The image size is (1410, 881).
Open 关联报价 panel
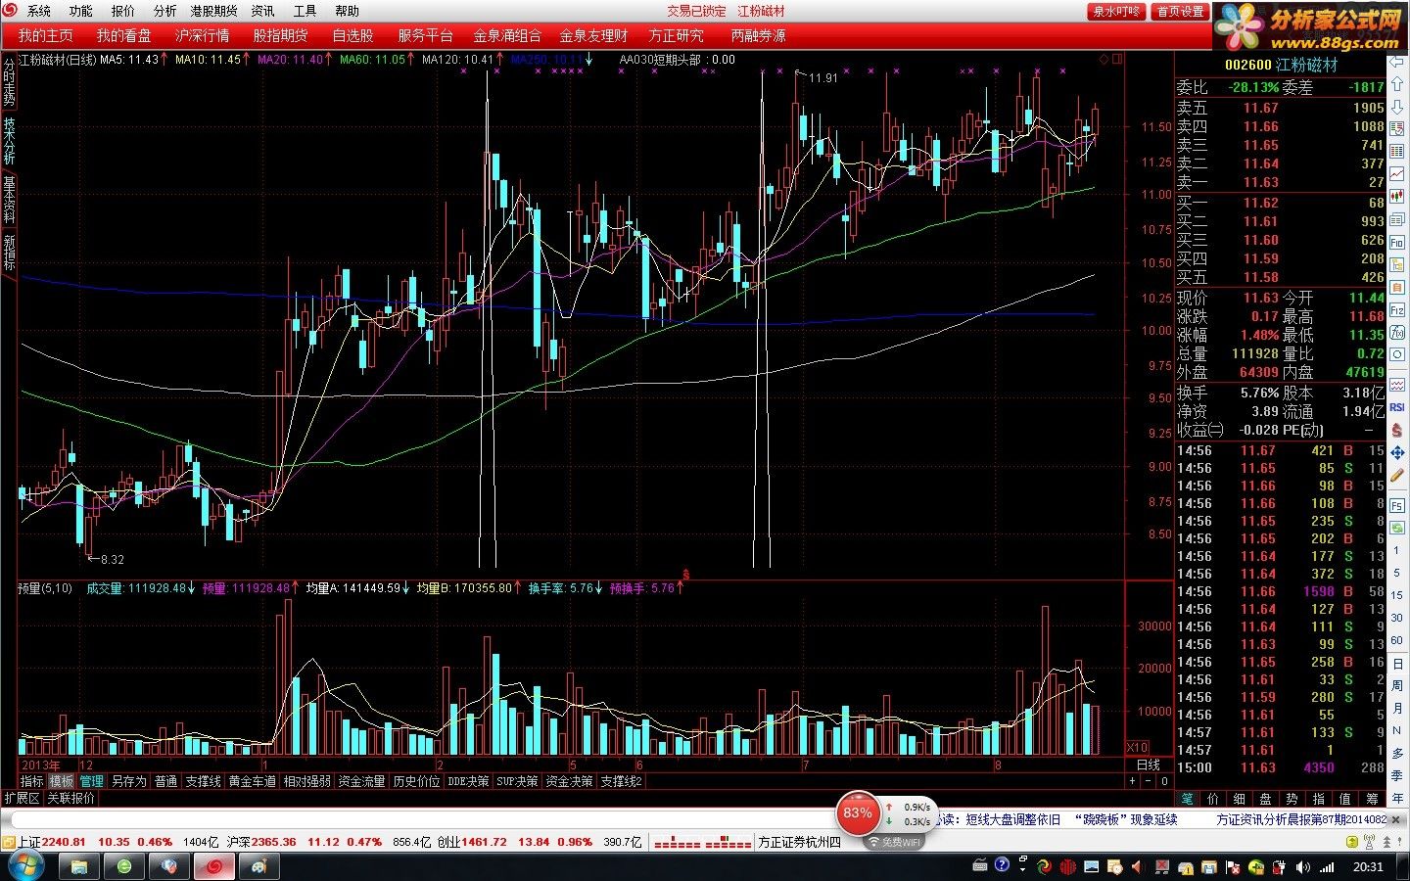[x=71, y=798]
